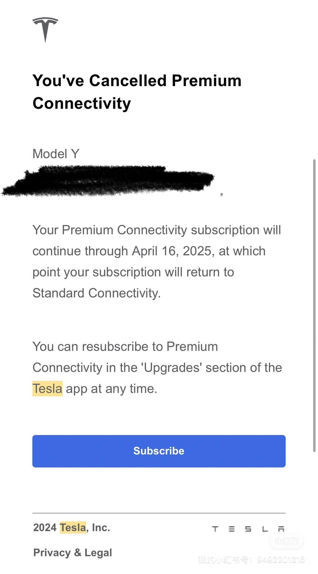Viewport: 318px width, 574px height.
Task: Select the Model Y label
Action: (56, 154)
